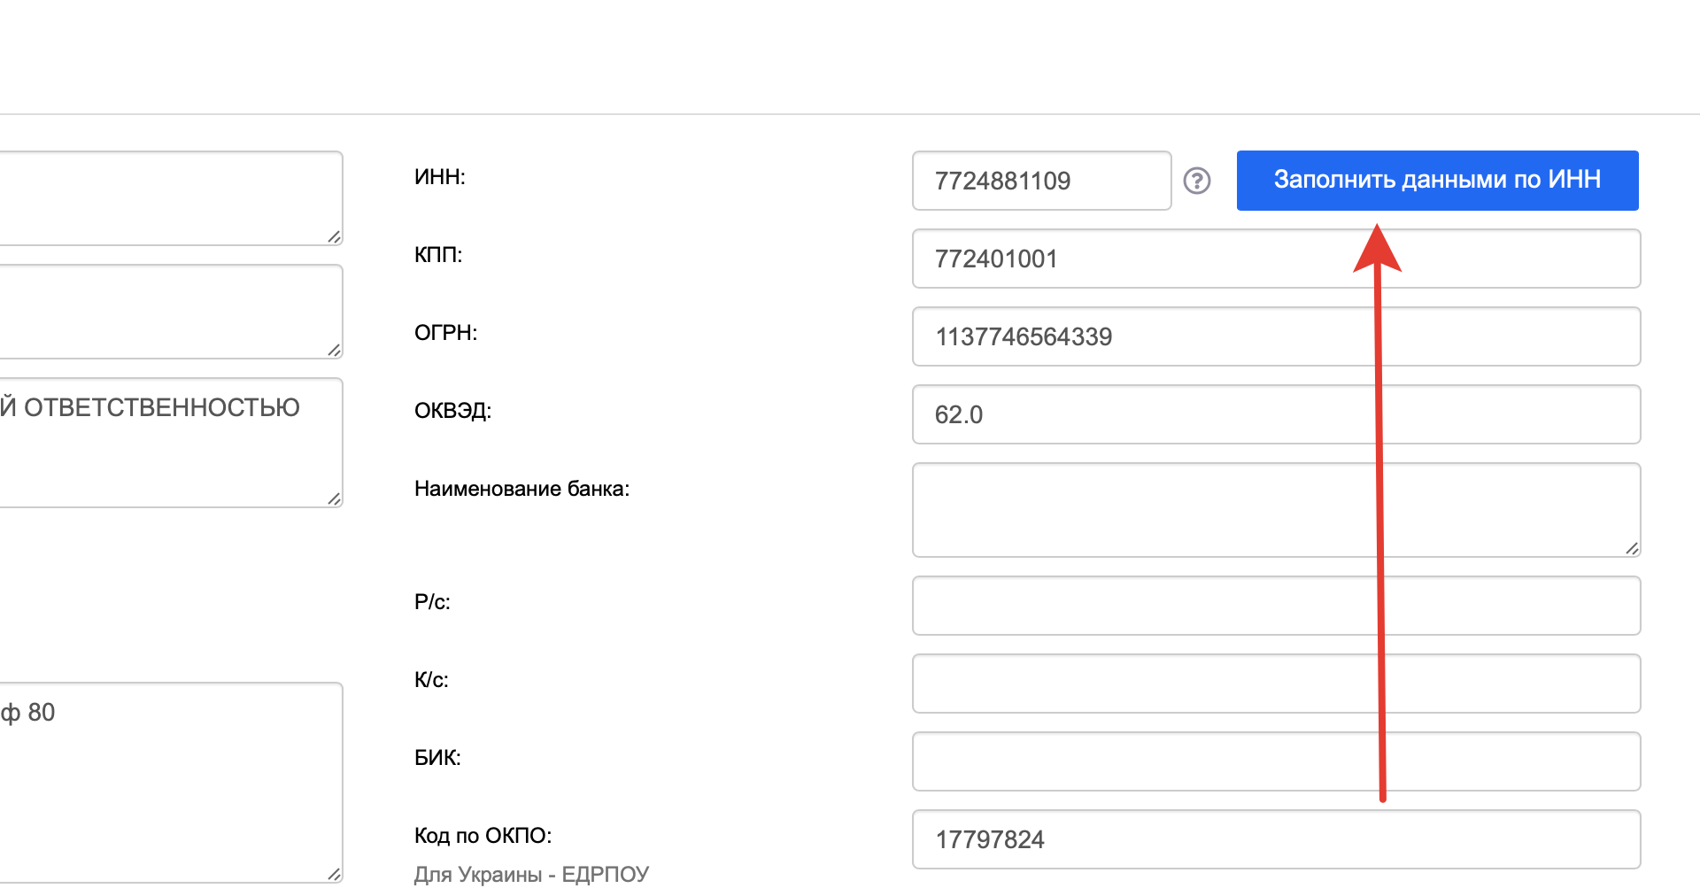Click the Для Украины - ЕДРПОУ hint text
This screenshot has height=896, width=1700.
(x=532, y=875)
